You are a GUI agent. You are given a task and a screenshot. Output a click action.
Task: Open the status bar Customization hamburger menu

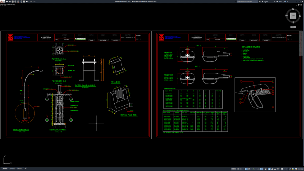[x=302, y=169]
